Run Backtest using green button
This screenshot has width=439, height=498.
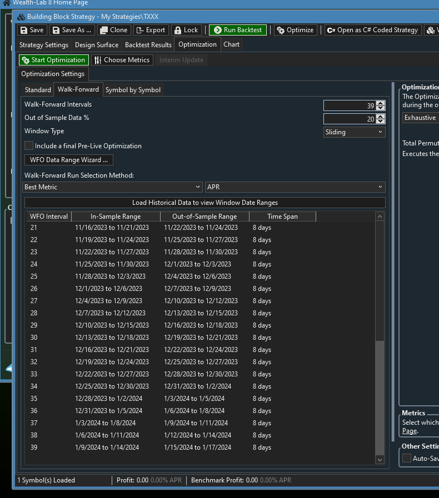pos(238,30)
